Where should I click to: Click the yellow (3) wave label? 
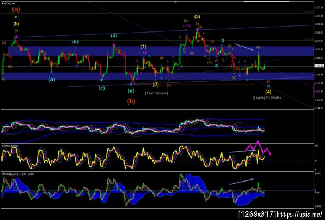(197, 17)
